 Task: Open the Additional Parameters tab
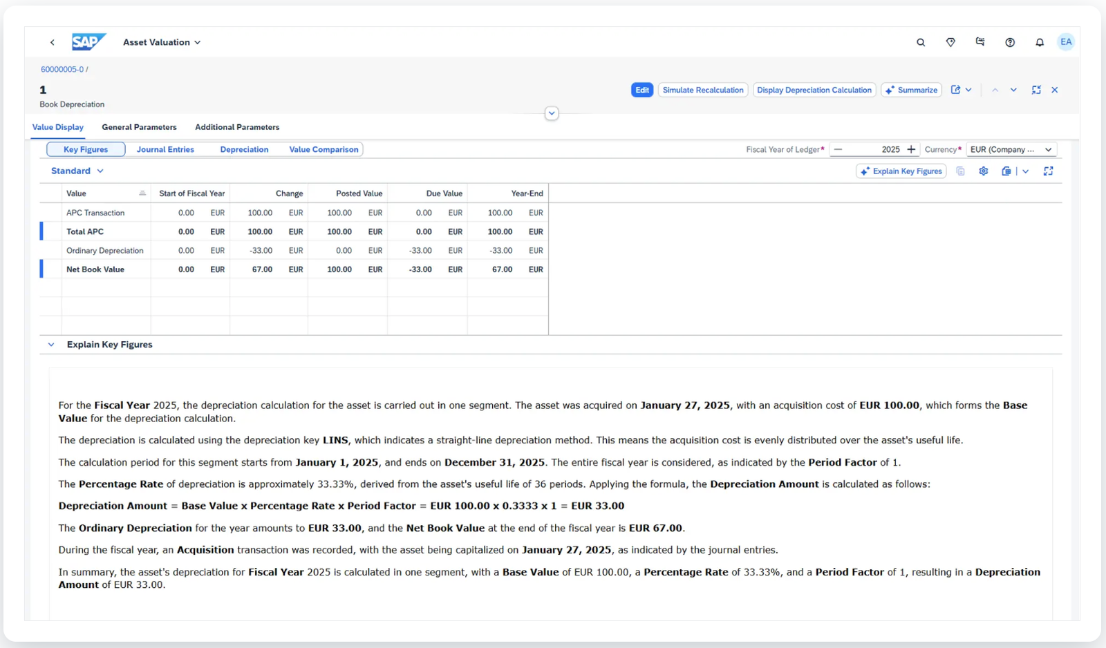(x=237, y=127)
